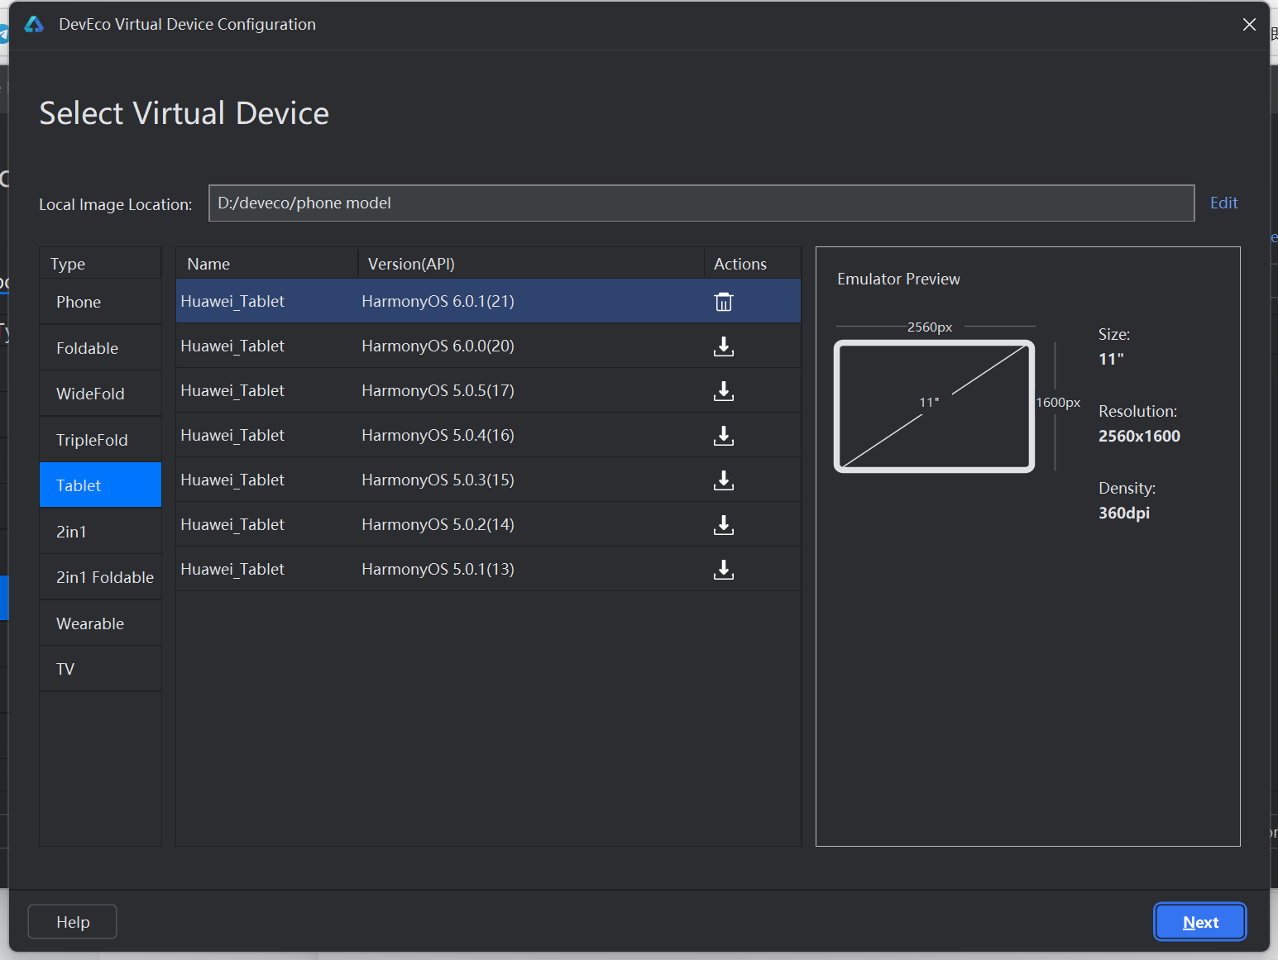The width and height of the screenshot is (1278, 960).
Task: Click Edit next to image location
Action: pyautogui.click(x=1223, y=203)
